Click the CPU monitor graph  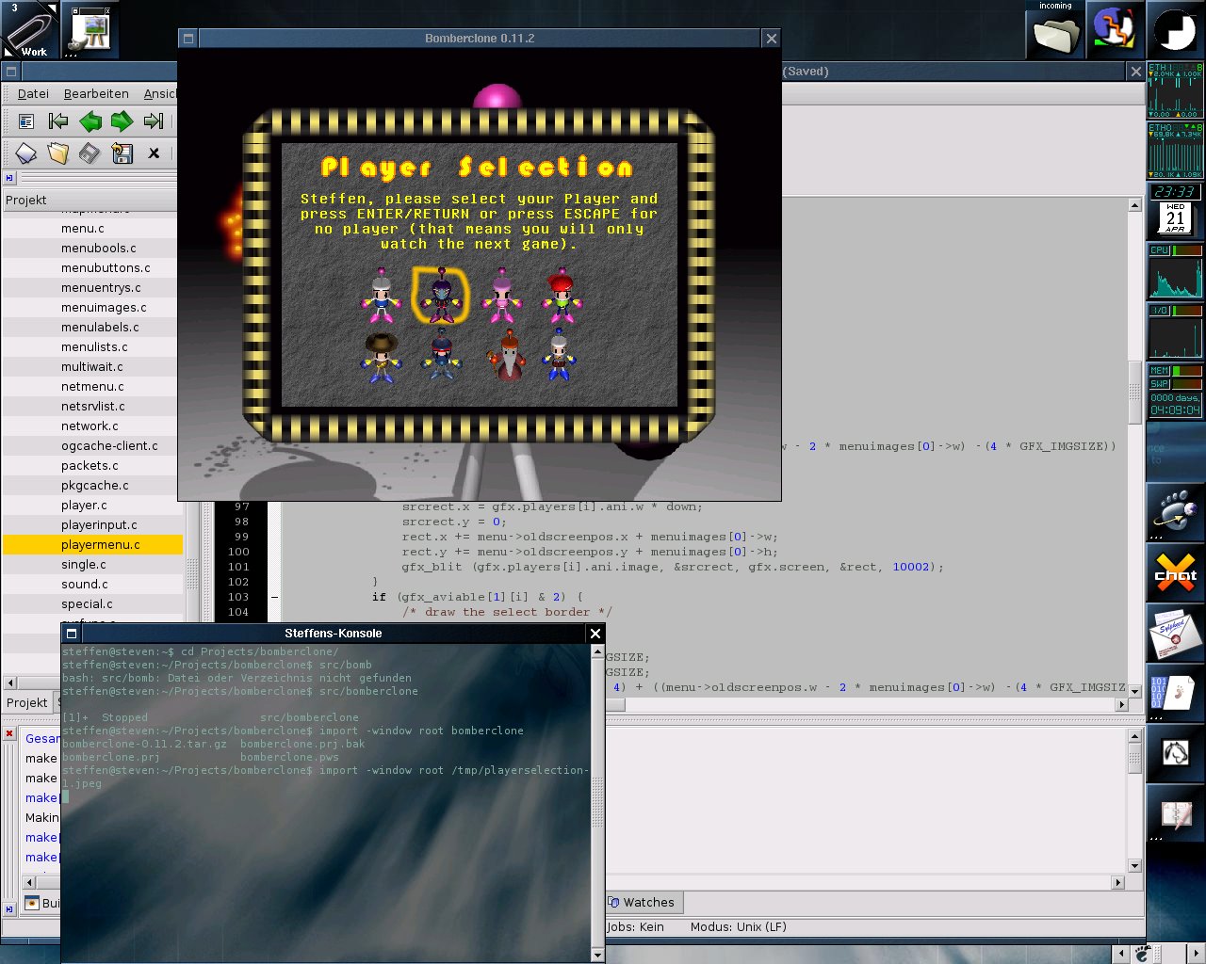coord(1175,276)
